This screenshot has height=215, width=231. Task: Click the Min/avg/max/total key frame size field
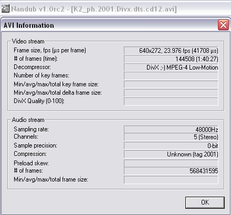tap(171, 84)
